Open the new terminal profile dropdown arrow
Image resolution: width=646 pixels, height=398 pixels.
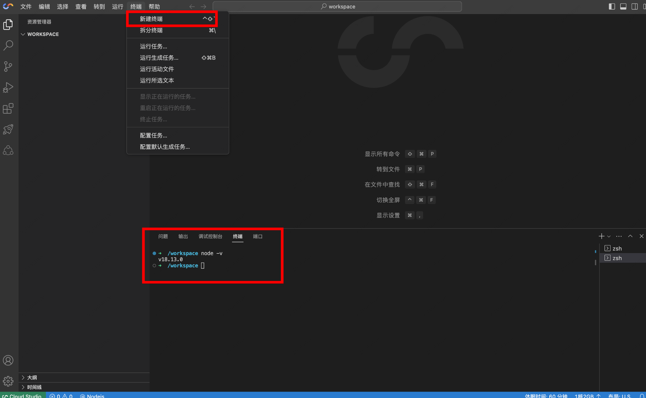pos(609,237)
